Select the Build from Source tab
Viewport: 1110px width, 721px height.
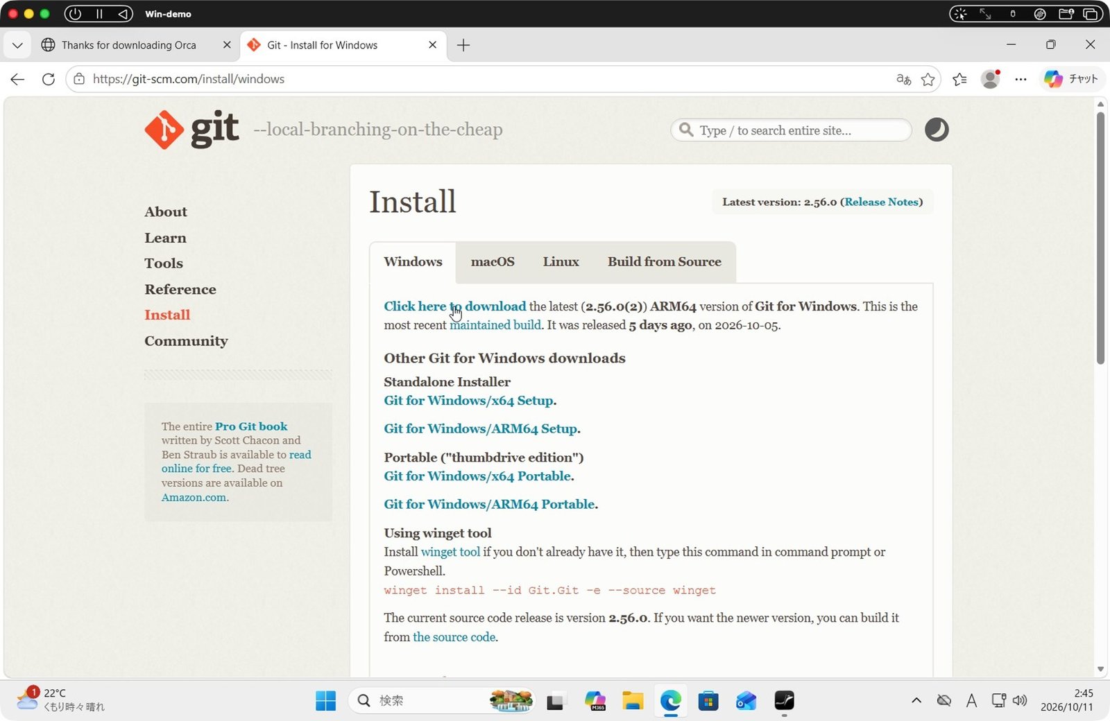tap(665, 261)
